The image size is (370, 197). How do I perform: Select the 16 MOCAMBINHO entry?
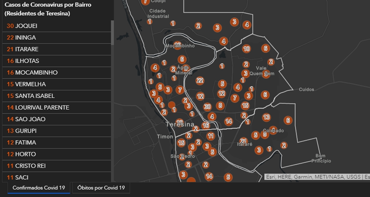(57, 72)
